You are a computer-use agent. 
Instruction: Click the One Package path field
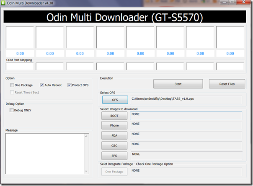click(186, 172)
